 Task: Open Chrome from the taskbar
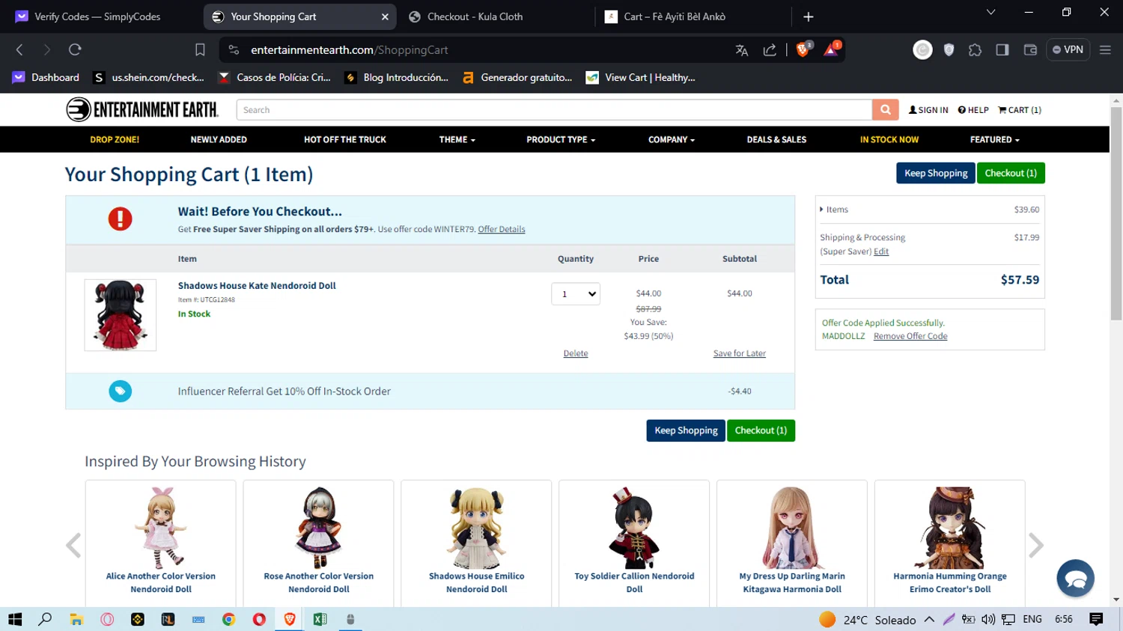point(228,619)
